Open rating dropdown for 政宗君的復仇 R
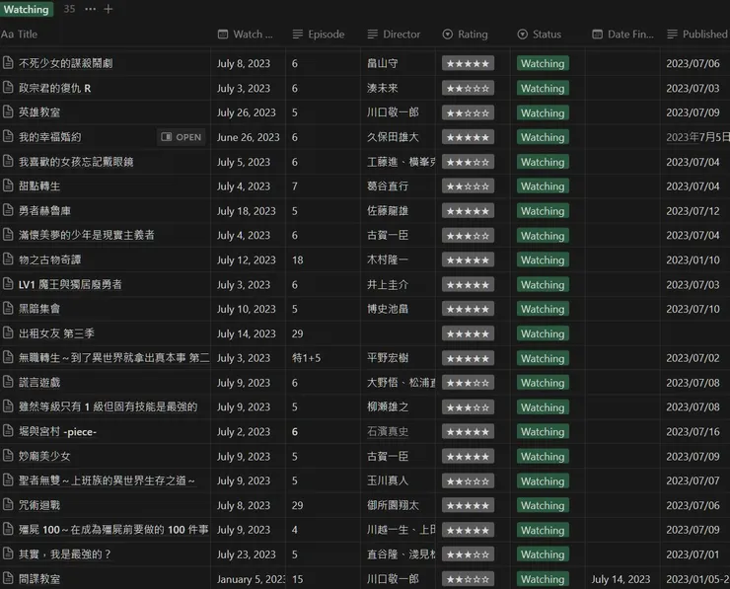 coord(468,88)
